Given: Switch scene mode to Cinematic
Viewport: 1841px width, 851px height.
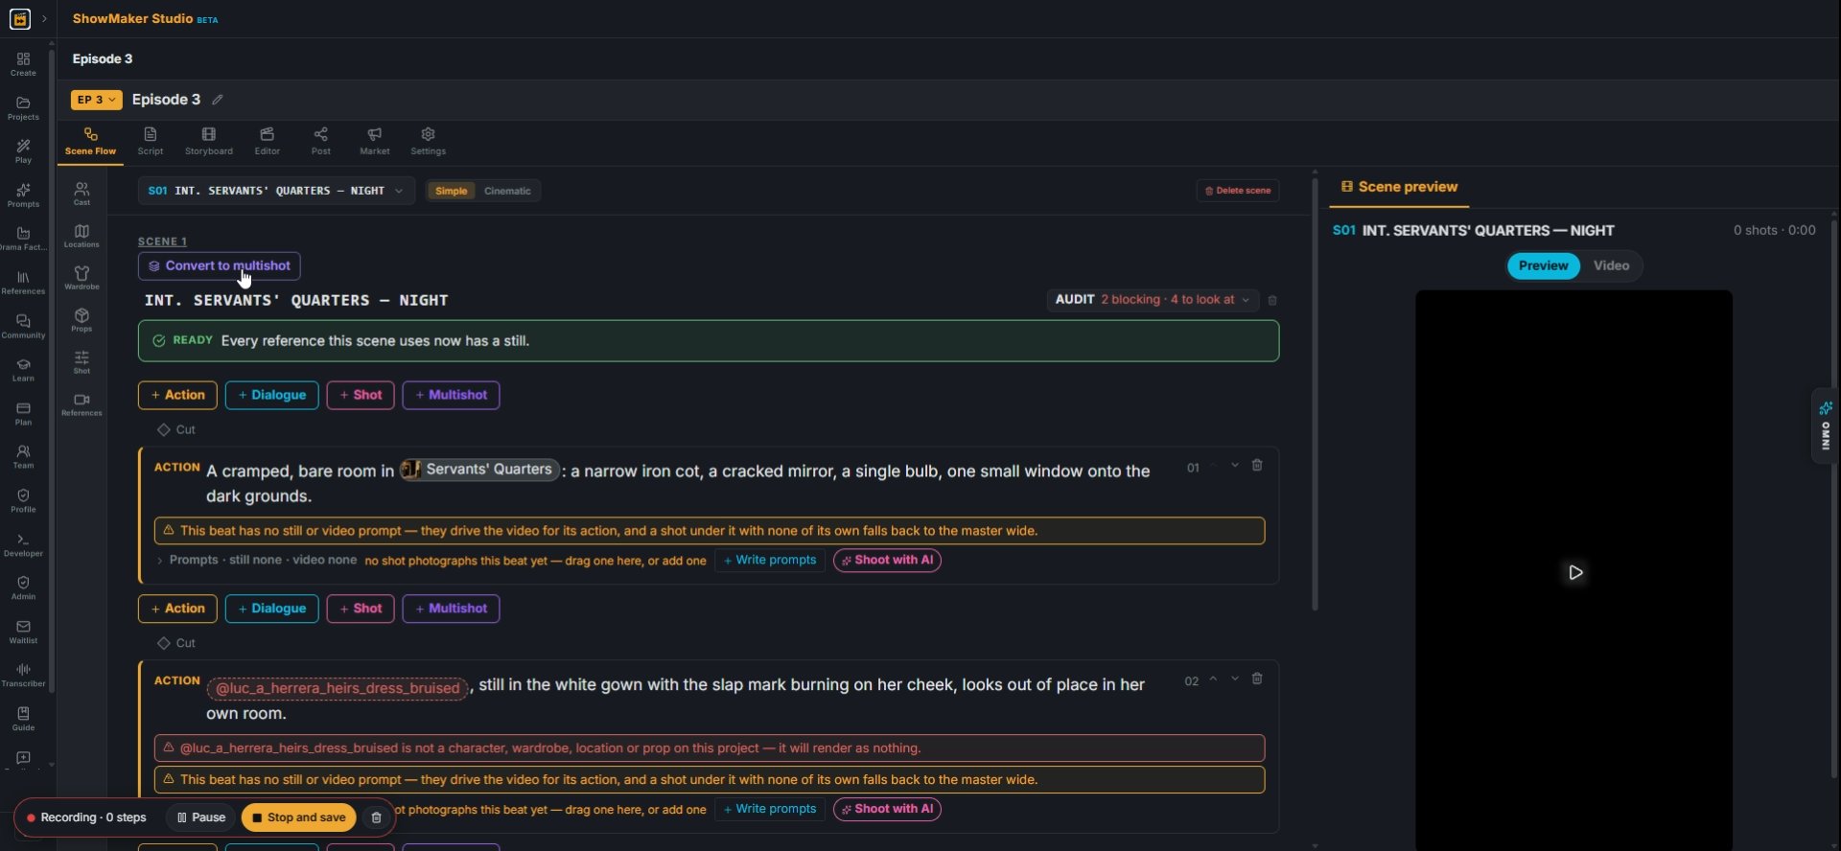Looking at the screenshot, I should pos(507,191).
